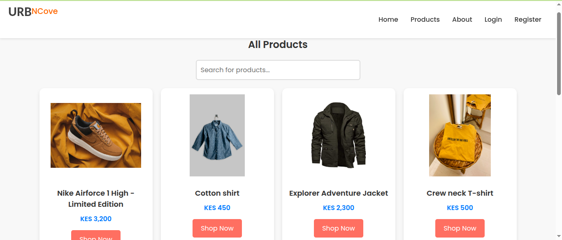
Task: Open the Home nav link
Action: [388, 19]
